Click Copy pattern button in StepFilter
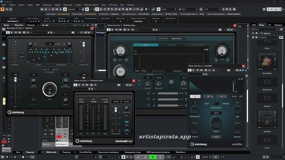The image size is (285, 160). [x=22, y=52]
